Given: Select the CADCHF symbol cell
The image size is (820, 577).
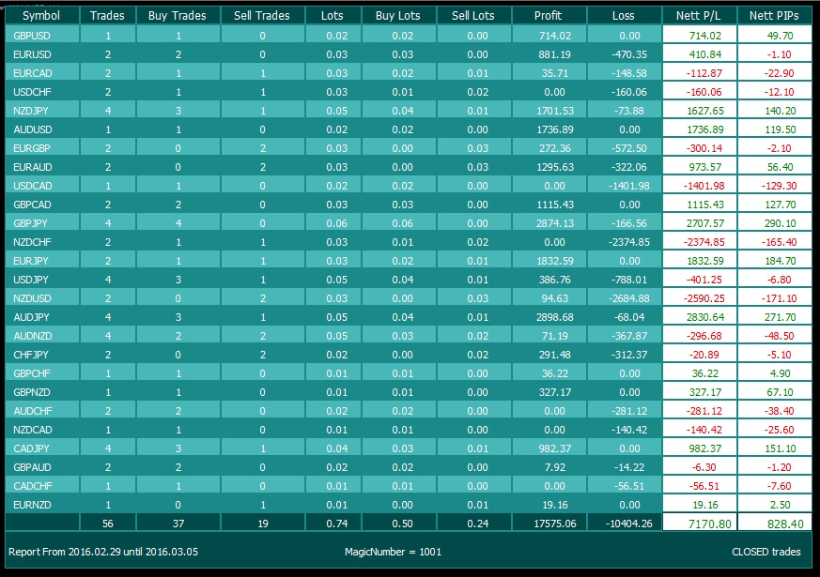Looking at the screenshot, I should point(42,487).
